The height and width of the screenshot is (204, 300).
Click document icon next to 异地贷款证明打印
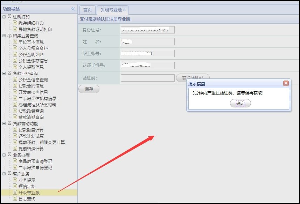pos(15,29)
